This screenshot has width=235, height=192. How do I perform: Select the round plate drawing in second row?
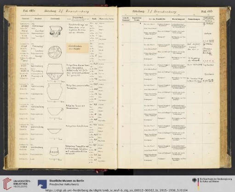(55, 52)
